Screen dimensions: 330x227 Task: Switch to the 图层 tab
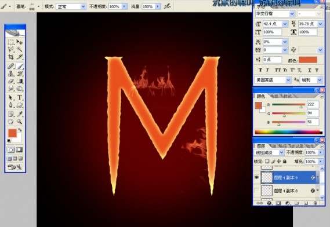pyautogui.click(x=261, y=146)
